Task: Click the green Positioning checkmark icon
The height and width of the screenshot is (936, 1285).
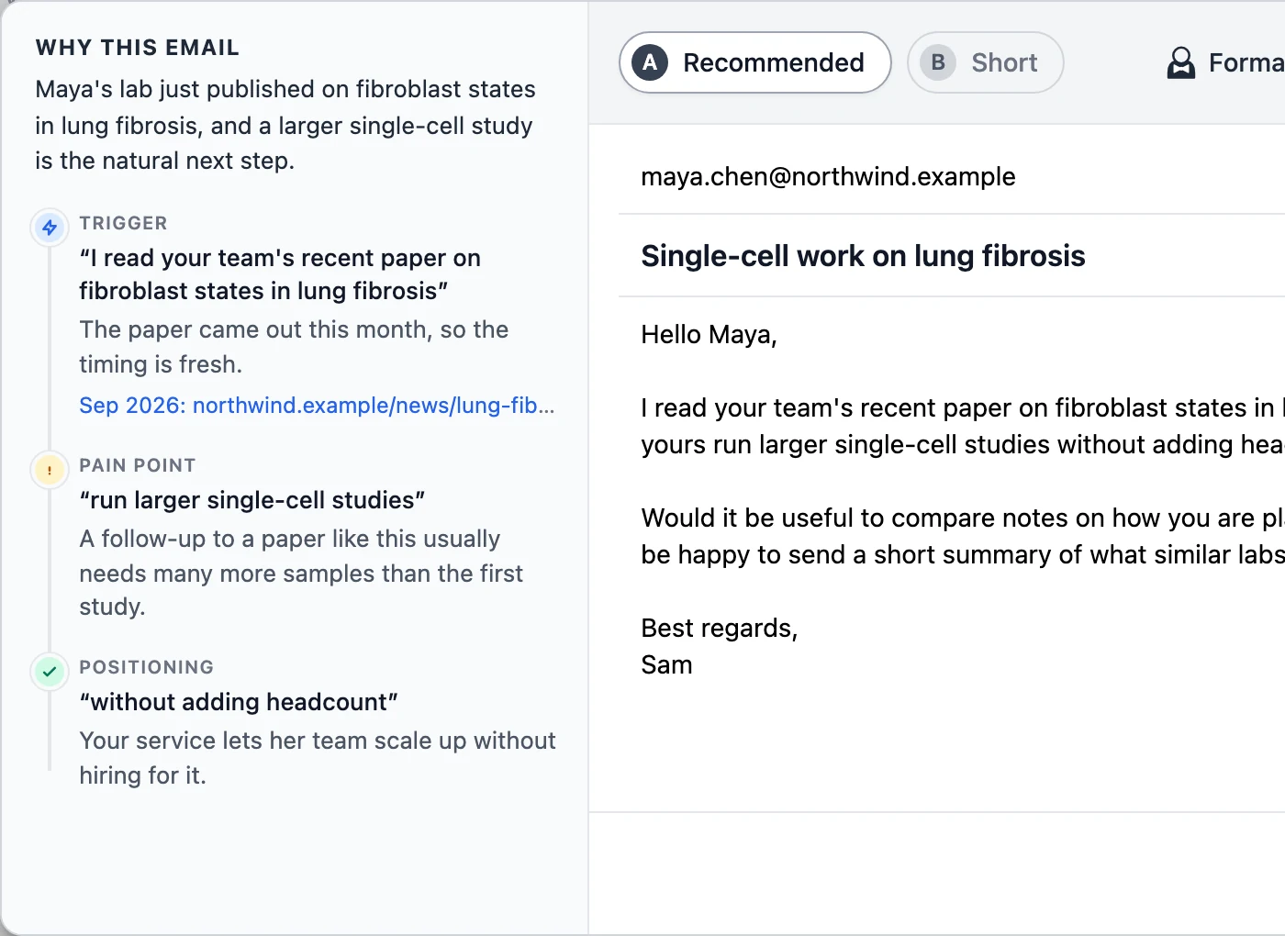Action: (50, 672)
